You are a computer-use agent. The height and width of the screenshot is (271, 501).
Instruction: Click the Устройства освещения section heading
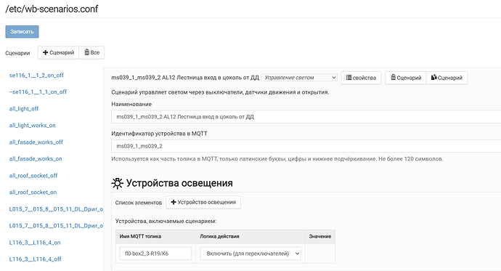(x=179, y=183)
